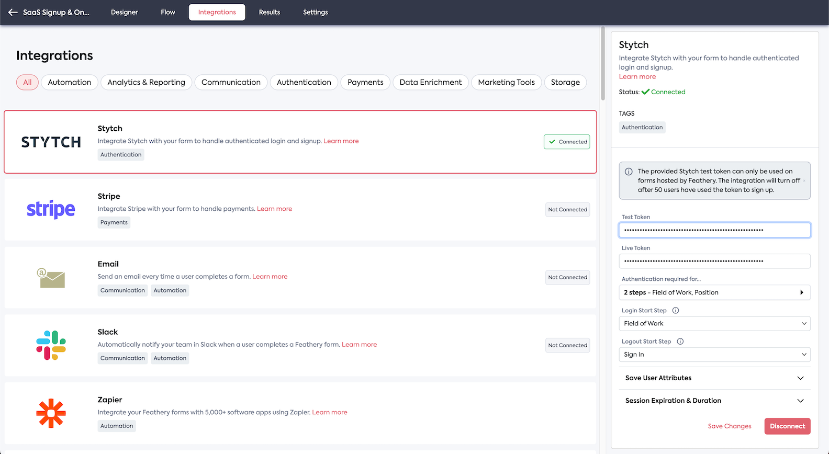829x454 pixels.
Task: Click Email's Not Connected button
Action: pos(568,277)
